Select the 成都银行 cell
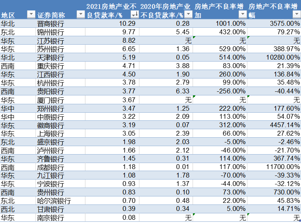This screenshot has height=223, width=301. [60, 167]
